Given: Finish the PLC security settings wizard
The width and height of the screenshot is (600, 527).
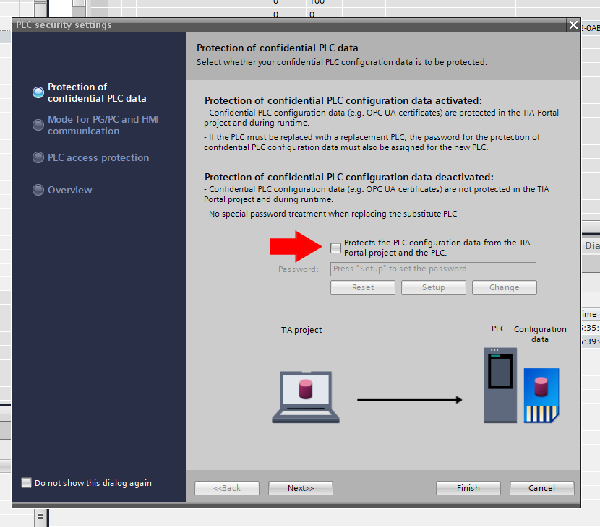Looking at the screenshot, I should point(468,487).
